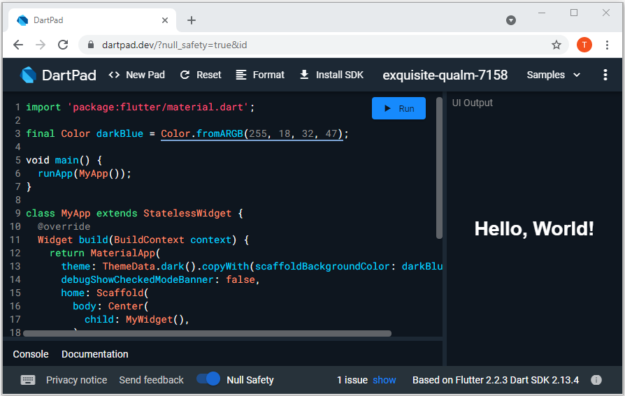This screenshot has height=396, width=625.
Task: Click the home: Scaffold( line
Action: coord(104,293)
